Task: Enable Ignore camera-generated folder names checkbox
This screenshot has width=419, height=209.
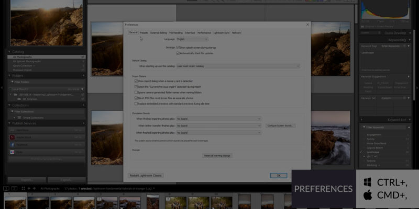Action: pos(136,92)
